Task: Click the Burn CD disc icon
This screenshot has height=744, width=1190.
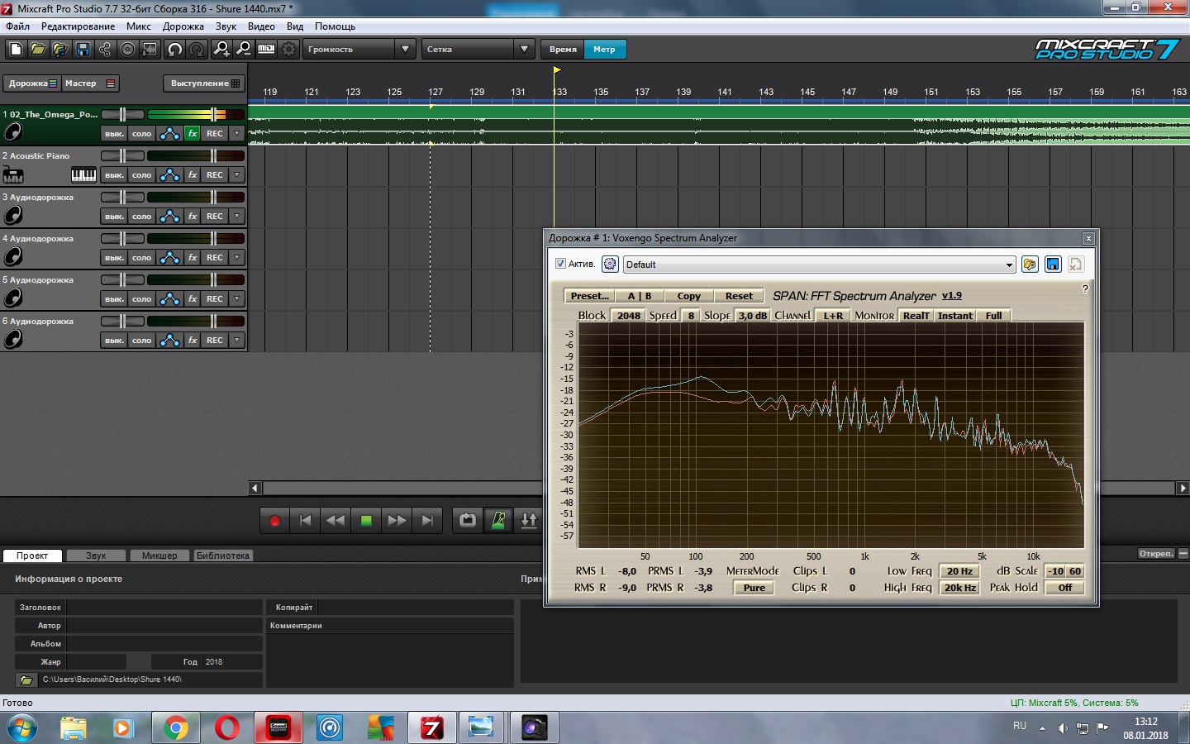Action: 127,50
